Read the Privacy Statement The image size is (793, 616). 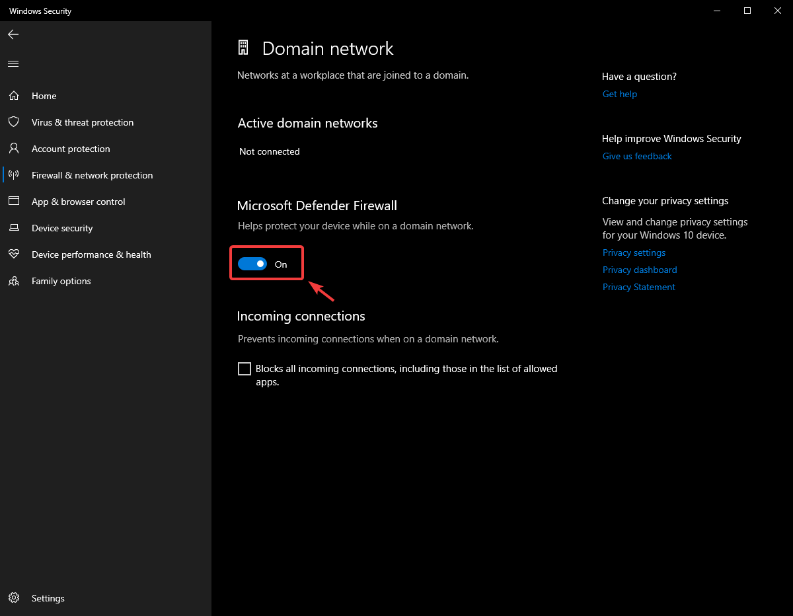pyautogui.click(x=638, y=287)
